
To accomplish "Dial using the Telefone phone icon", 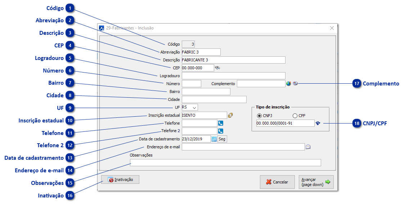I will tap(221, 123).
